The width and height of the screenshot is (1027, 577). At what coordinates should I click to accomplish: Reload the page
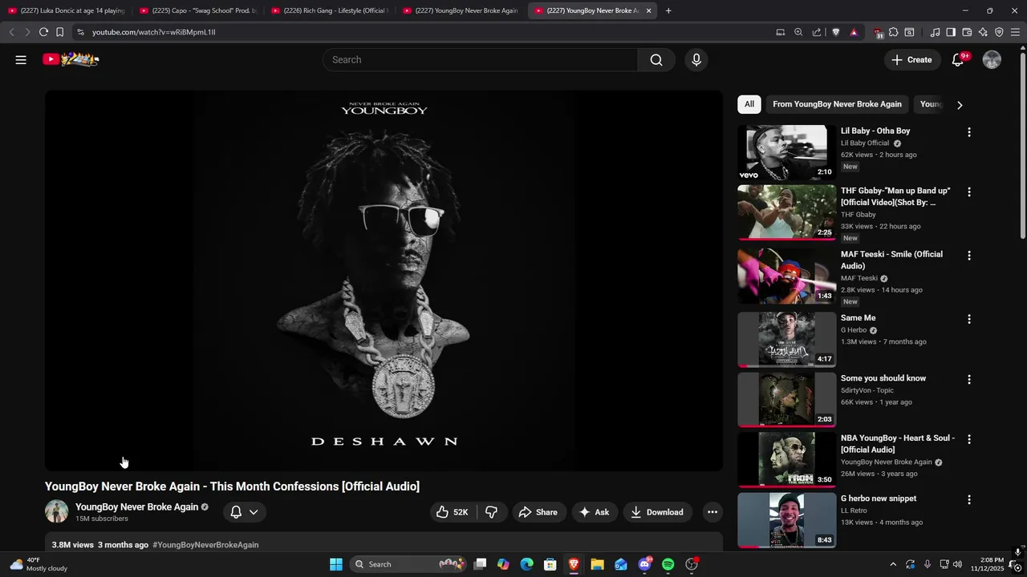coord(43,32)
